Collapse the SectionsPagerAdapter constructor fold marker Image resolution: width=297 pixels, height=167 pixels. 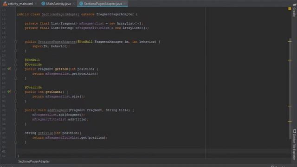click(x=16, y=42)
